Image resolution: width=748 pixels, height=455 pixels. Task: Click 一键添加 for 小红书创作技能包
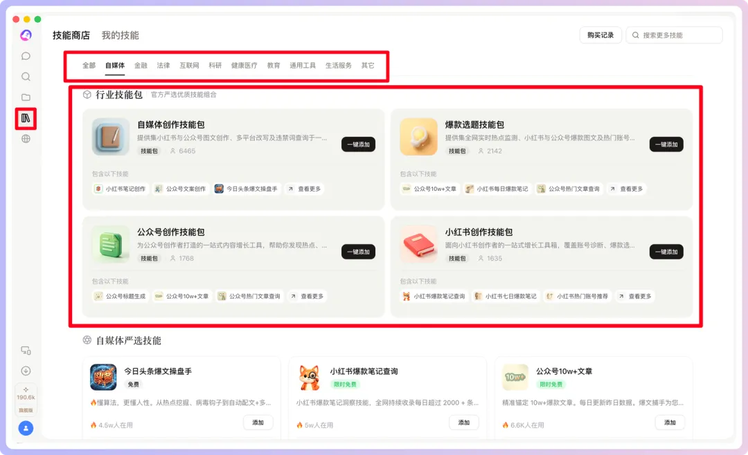tap(666, 252)
